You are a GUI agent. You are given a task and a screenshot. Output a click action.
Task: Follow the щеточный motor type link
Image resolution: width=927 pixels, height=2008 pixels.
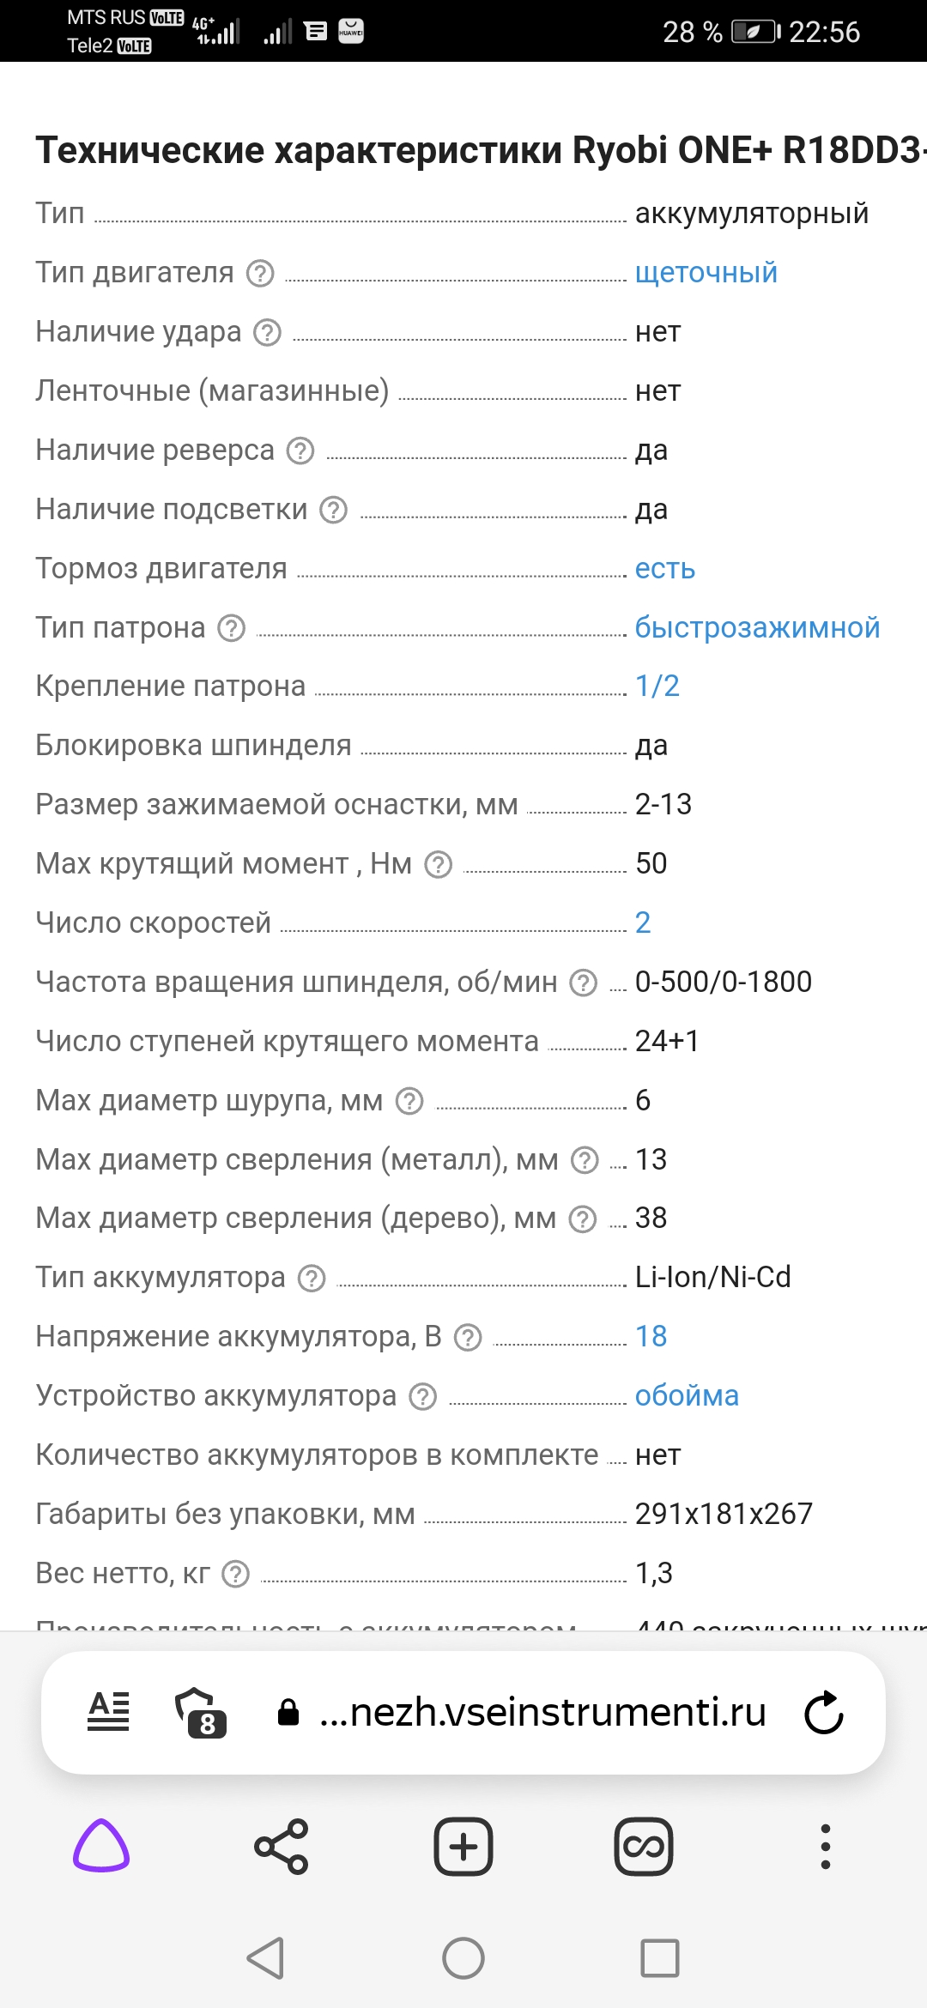pyautogui.click(x=705, y=273)
